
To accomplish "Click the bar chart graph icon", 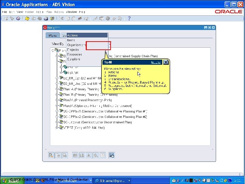I will point(82,155).
